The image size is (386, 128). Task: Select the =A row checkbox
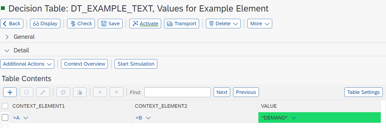(x=5, y=117)
